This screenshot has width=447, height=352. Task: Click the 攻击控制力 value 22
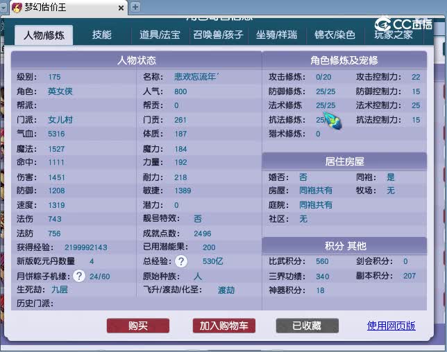(416, 77)
